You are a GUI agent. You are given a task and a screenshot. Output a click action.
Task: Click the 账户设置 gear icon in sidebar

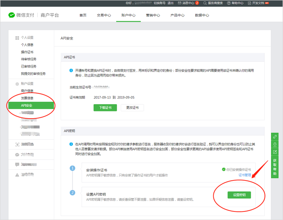(17, 84)
